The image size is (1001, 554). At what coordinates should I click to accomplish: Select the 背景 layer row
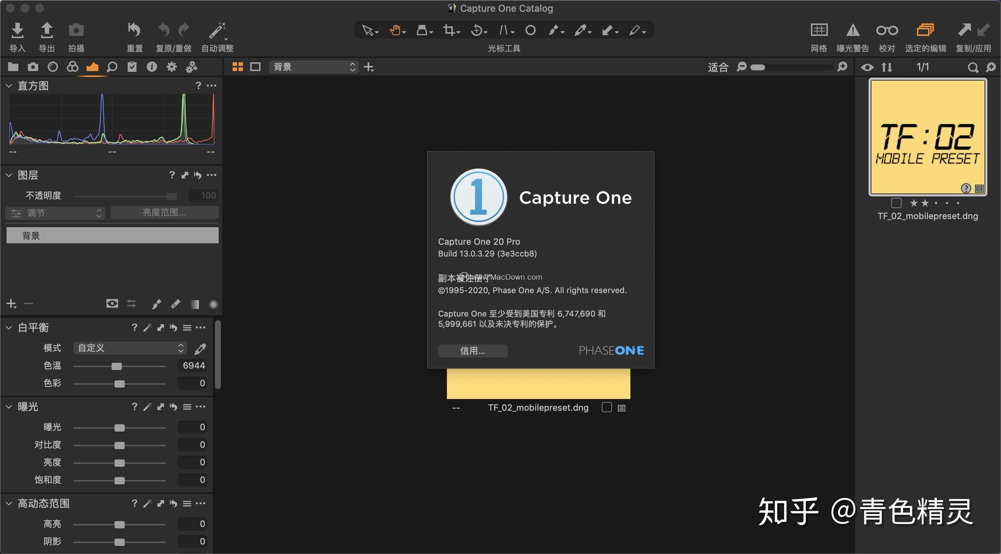click(112, 236)
